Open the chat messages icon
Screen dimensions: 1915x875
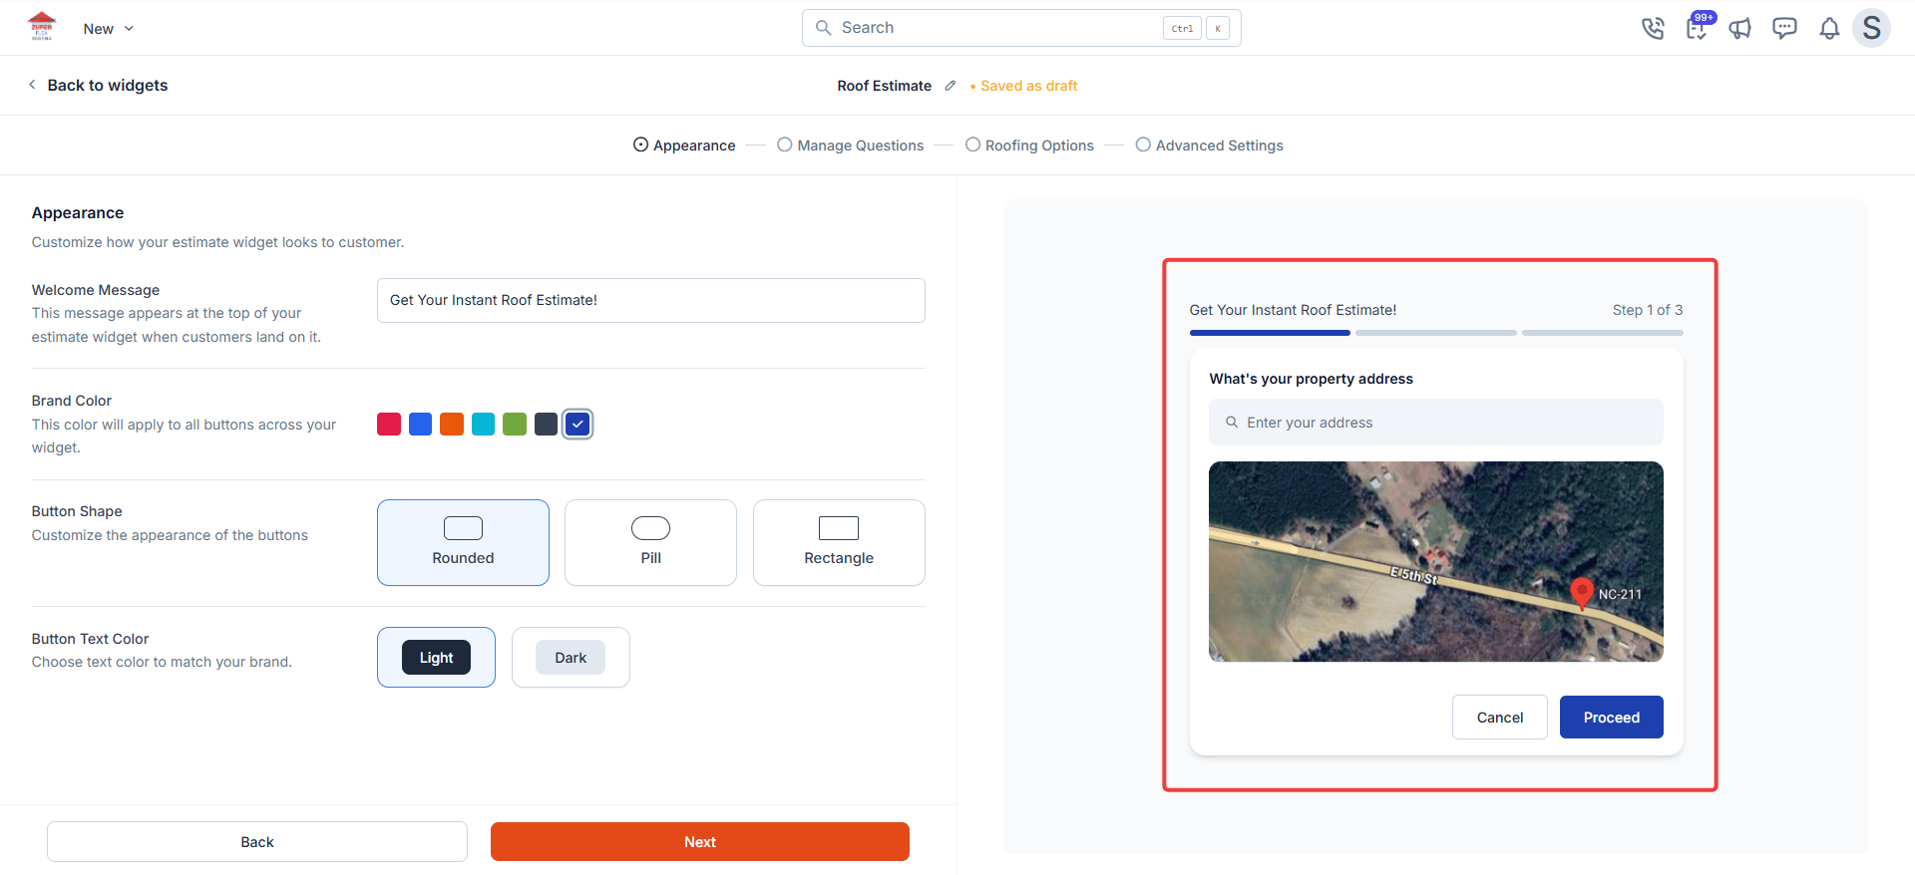[x=1784, y=28]
